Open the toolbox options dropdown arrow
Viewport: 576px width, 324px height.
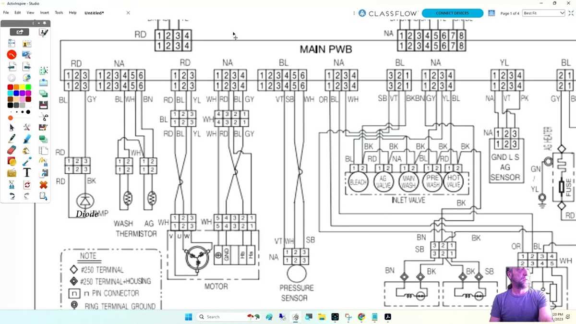pyautogui.click(x=39, y=23)
